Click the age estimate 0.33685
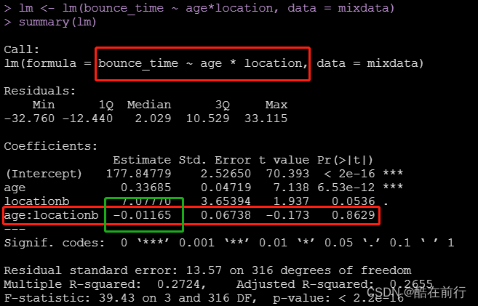Viewport: 478px width, 306px height. tap(146, 188)
